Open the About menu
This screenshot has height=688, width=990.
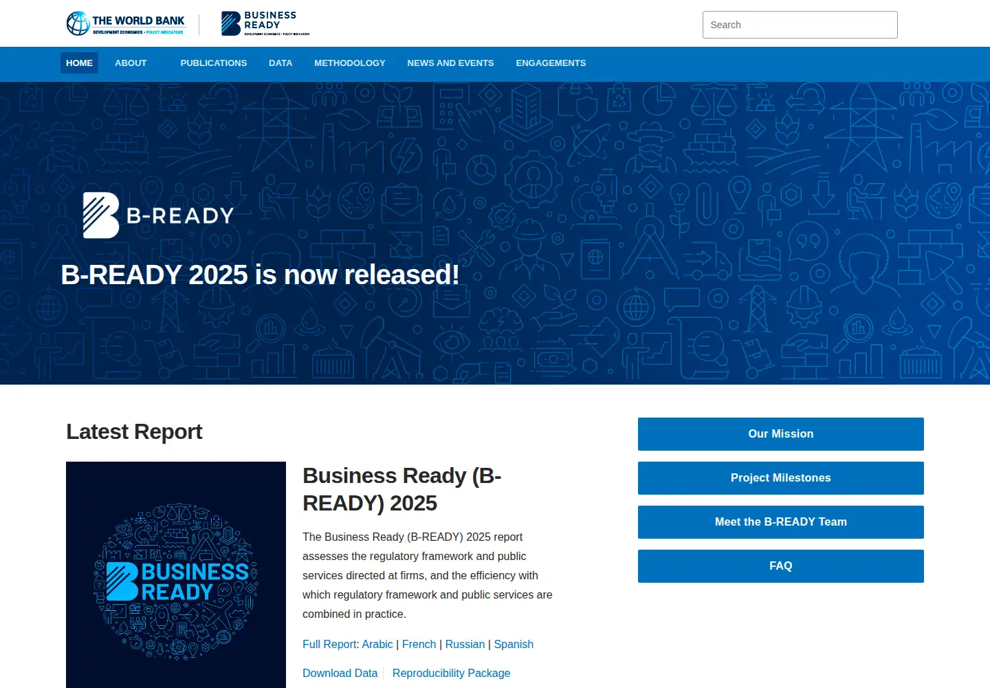pos(131,63)
